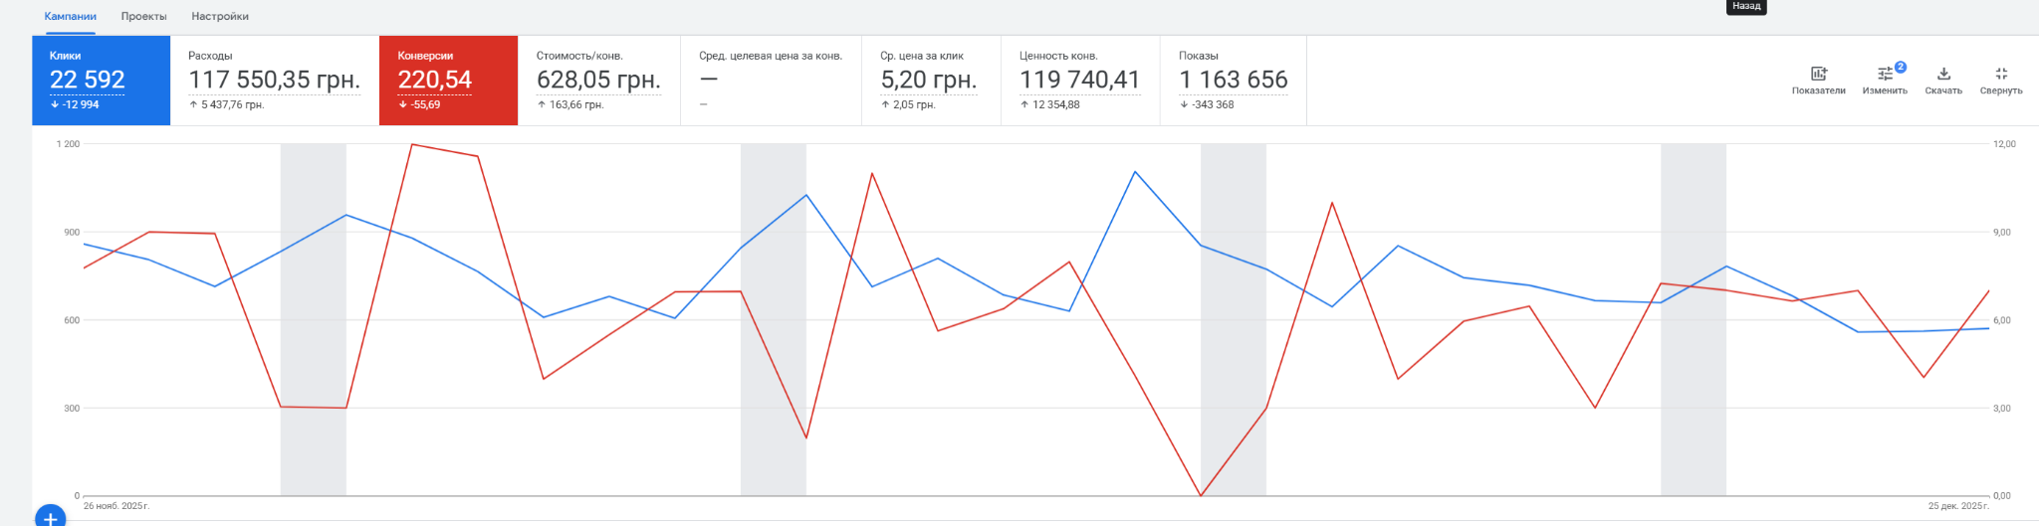Select the Кампании tab
The height and width of the screenshot is (526, 2039).
[71, 17]
